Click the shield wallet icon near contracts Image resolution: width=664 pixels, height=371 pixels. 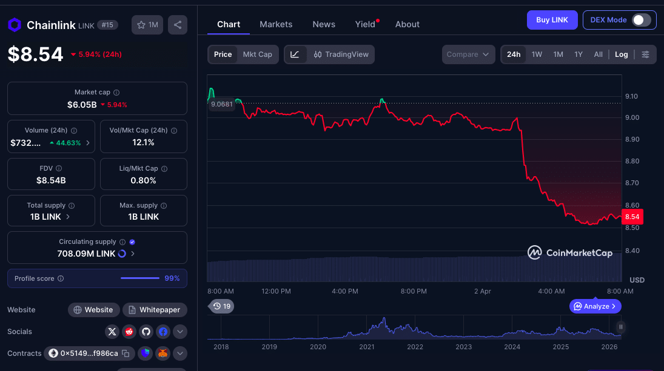click(146, 353)
